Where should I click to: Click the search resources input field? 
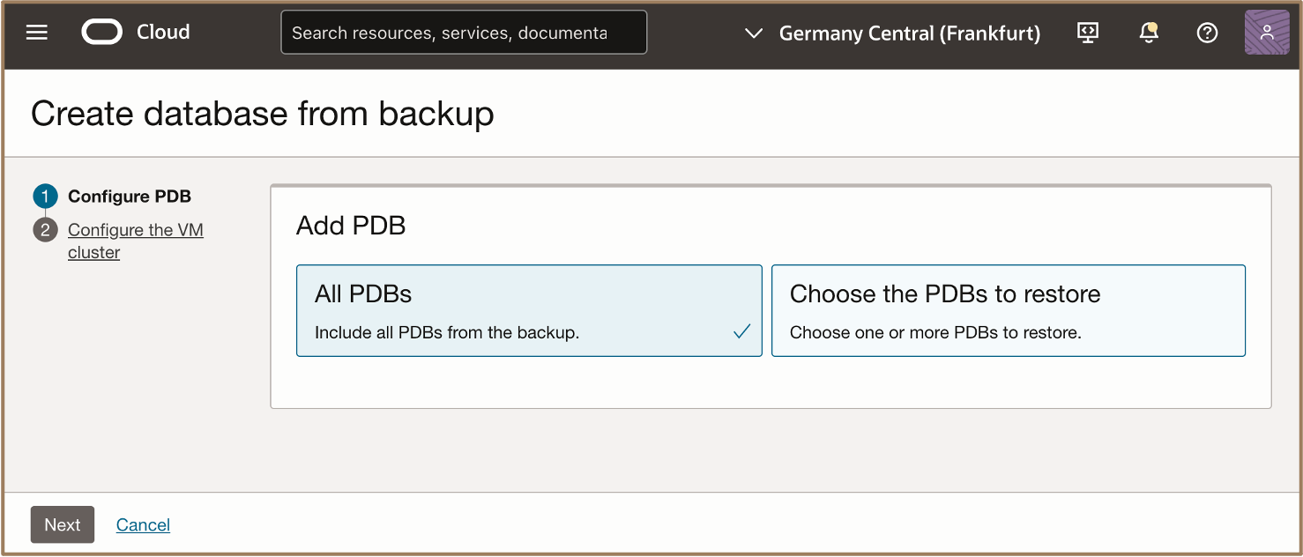point(464,32)
